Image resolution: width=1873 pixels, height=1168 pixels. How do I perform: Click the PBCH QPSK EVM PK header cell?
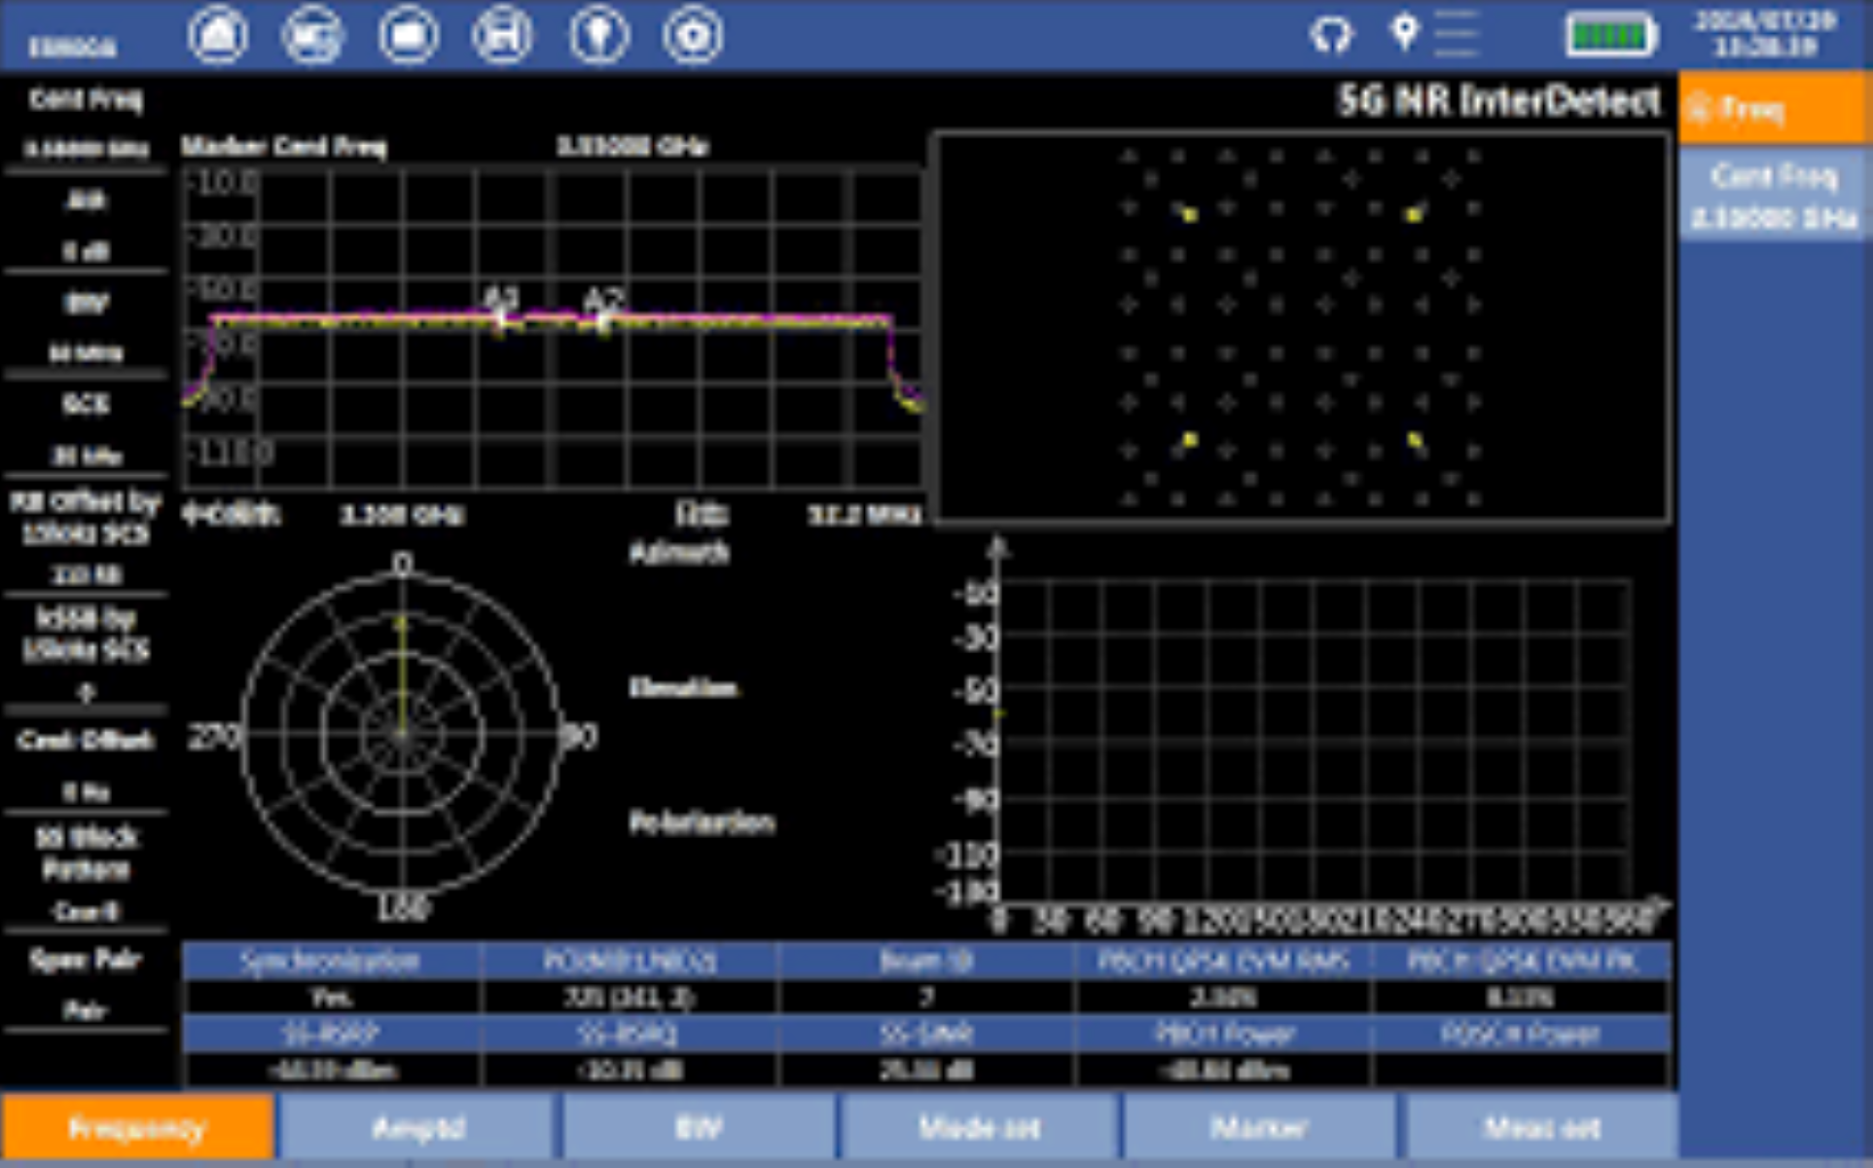pyautogui.click(x=1522, y=962)
